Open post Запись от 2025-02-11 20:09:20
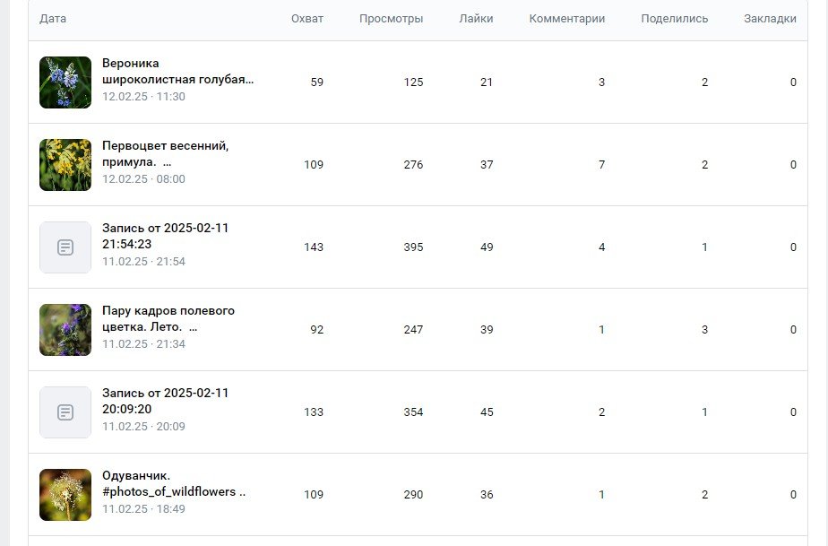Screen dimensions: 828x546 165,401
